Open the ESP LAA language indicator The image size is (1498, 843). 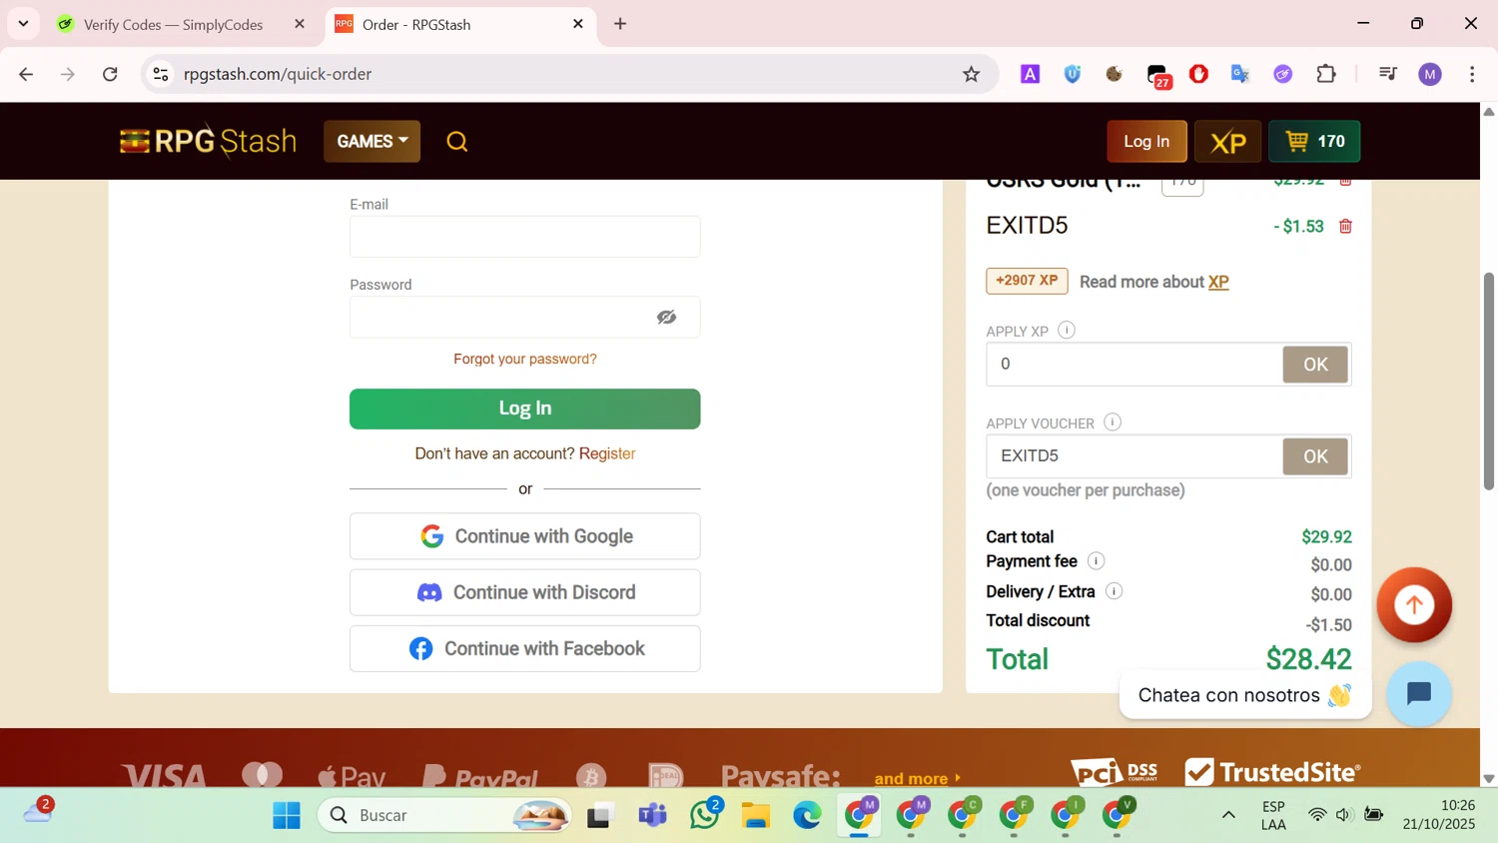click(x=1273, y=815)
